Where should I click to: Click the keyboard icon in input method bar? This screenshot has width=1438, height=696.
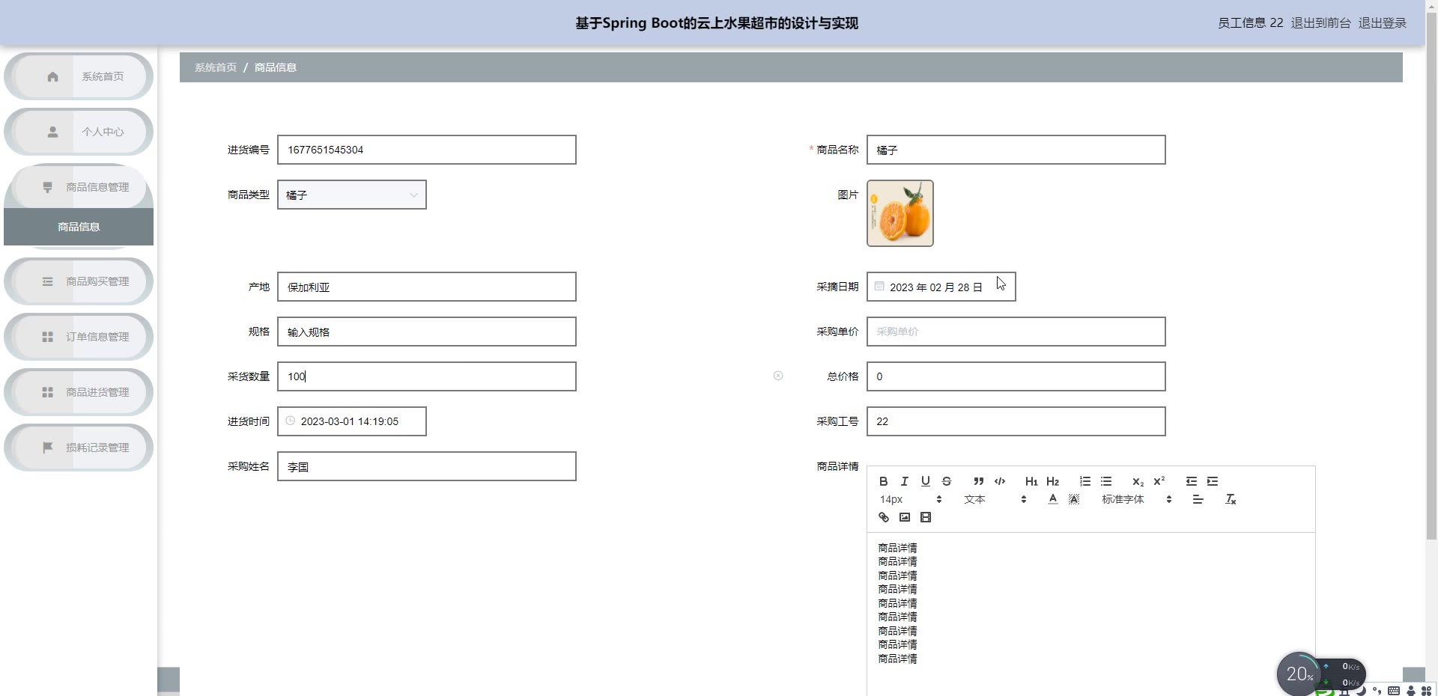point(1394,691)
